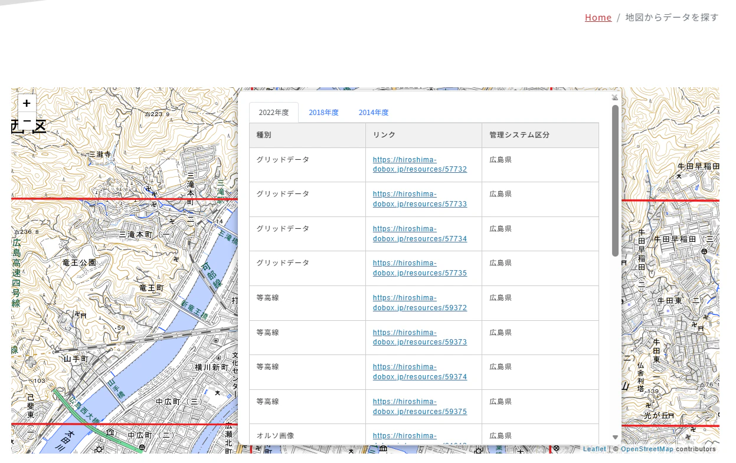The width and height of the screenshot is (736, 463).
Task: Open the resources/57733 grid data link
Action: coord(420,199)
